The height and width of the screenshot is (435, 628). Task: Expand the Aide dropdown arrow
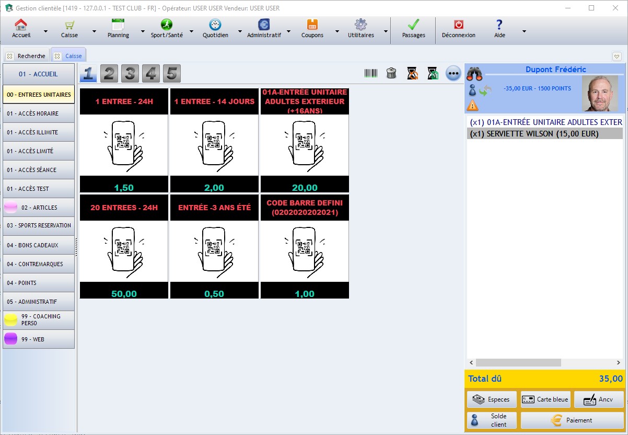point(524,31)
